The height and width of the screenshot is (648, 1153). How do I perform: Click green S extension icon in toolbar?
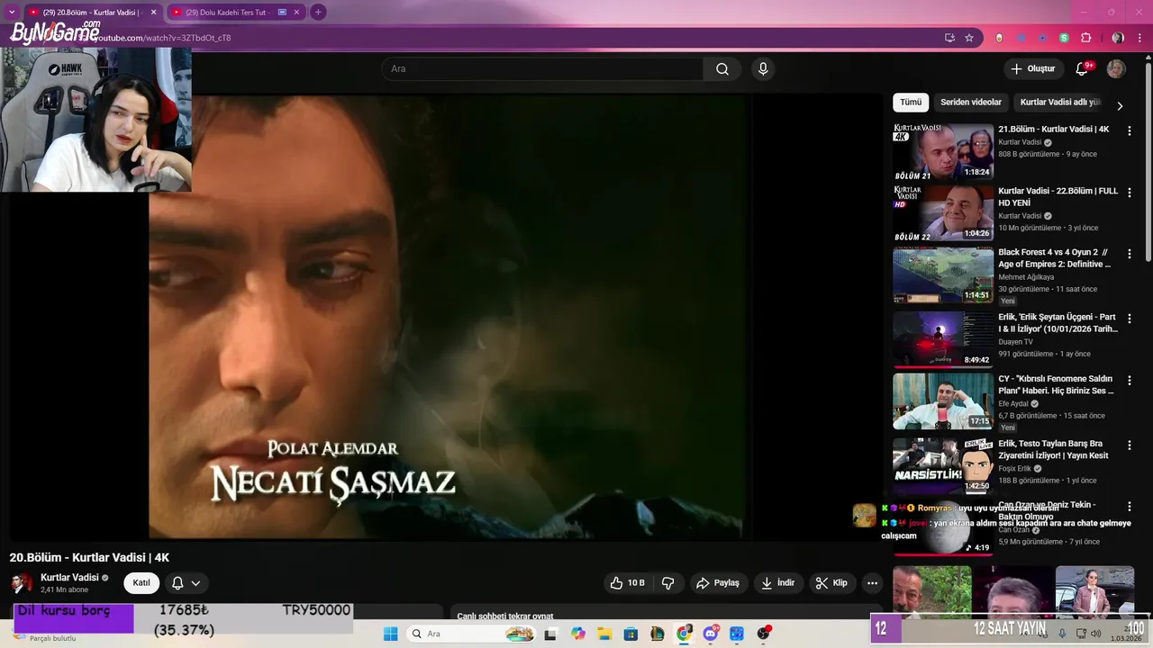pos(1064,38)
